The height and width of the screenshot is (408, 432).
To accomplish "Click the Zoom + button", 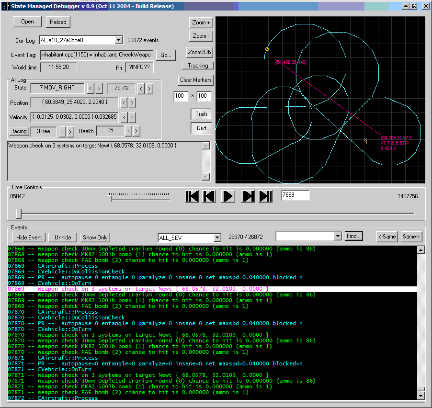I will (x=201, y=23).
